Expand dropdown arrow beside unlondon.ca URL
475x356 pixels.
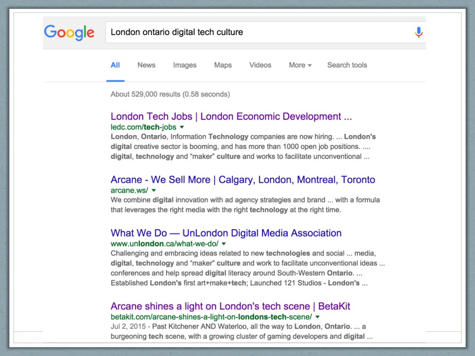[224, 244]
